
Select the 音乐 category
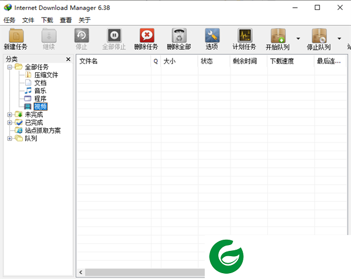[40, 91]
